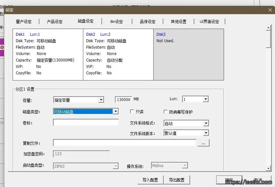The image size is (275, 187).
Task: Switch to the 量产设定 tab
Action: (x=24, y=22)
